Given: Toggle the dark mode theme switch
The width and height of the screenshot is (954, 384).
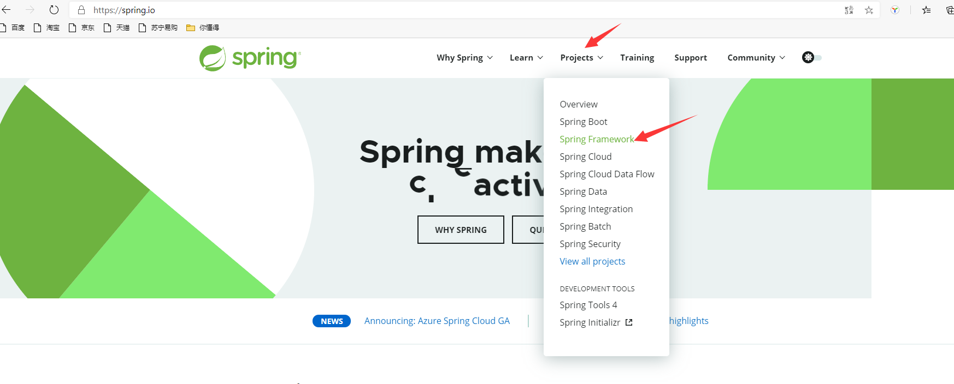Looking at the screenshot, I should coord(812,57).
